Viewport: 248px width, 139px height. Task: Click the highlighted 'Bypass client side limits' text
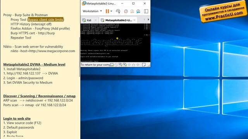[46, 20]
